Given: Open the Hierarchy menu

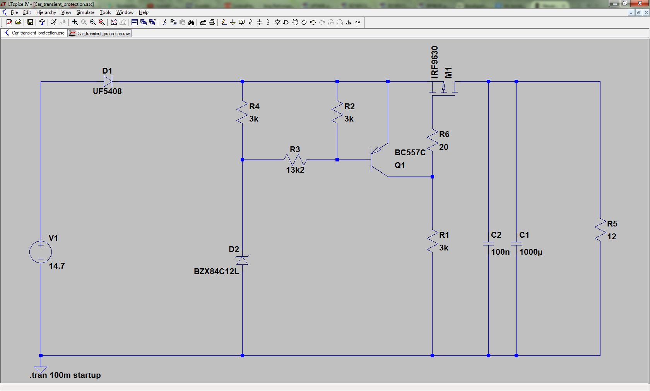Looking at the screenshot, I should (46, 12).
